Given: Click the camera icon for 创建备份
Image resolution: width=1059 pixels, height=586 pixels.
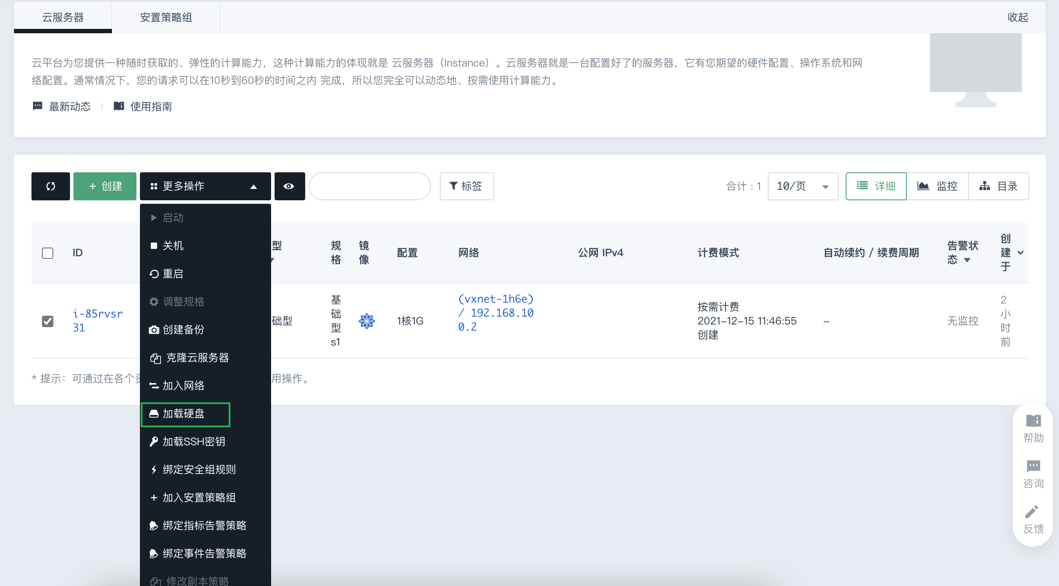Looking at the screenshot, I should [x=154, y=330].
